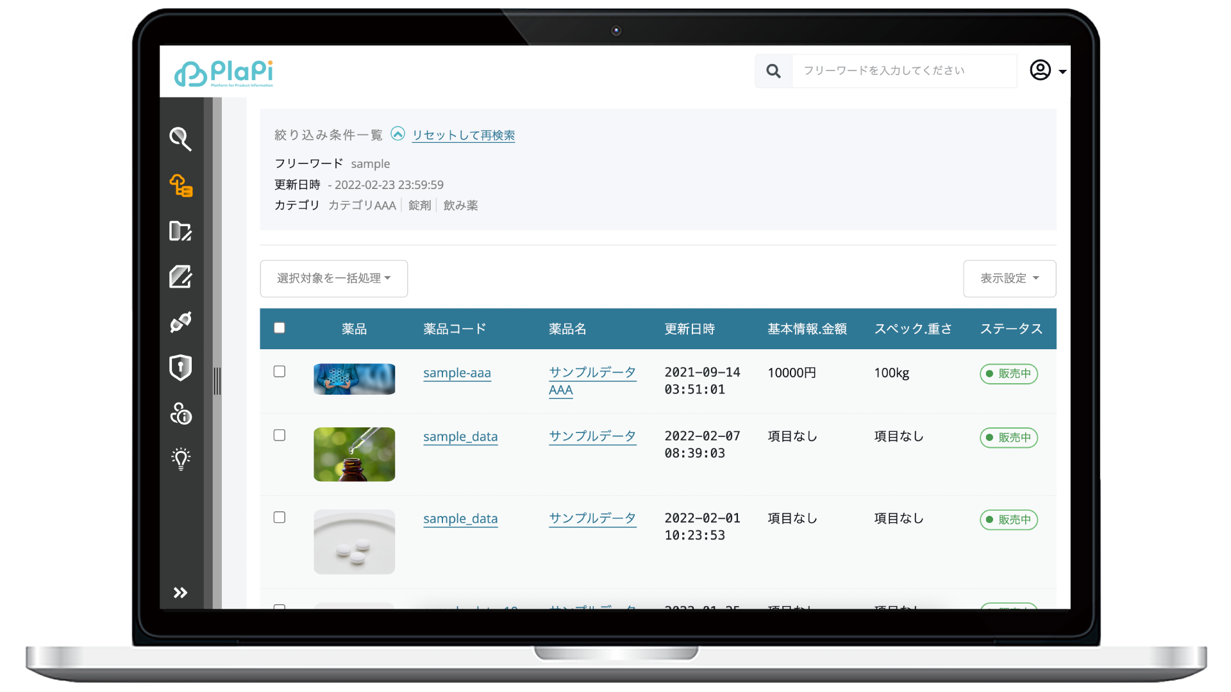Sort by ステータス column header
Viewport: 1231px width, 692px height.
tap(1011, 329)
